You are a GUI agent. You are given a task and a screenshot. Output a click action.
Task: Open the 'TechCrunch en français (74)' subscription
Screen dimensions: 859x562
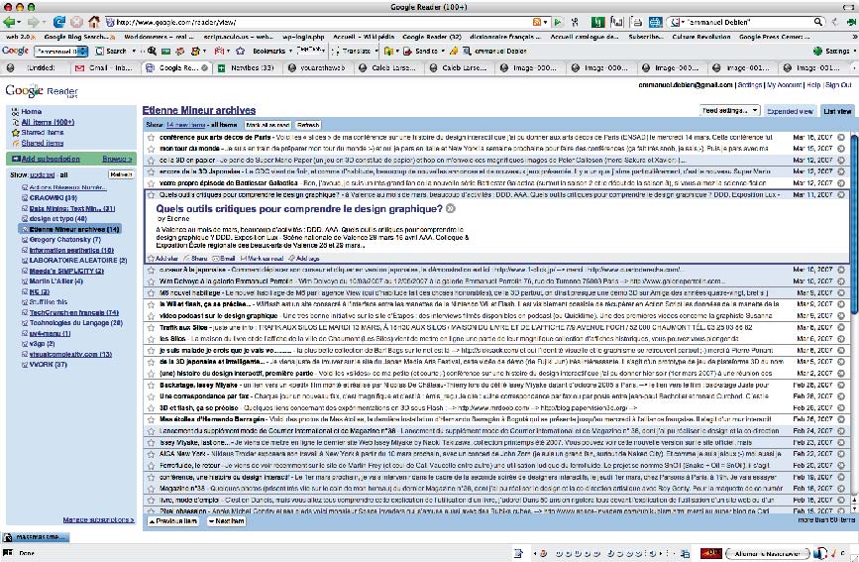tap(74, 312)
